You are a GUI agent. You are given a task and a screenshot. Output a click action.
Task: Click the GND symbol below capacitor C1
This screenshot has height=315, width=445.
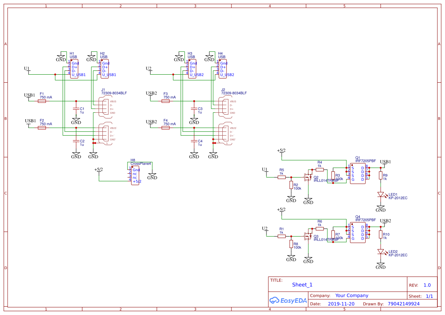[x=76, y=121]
